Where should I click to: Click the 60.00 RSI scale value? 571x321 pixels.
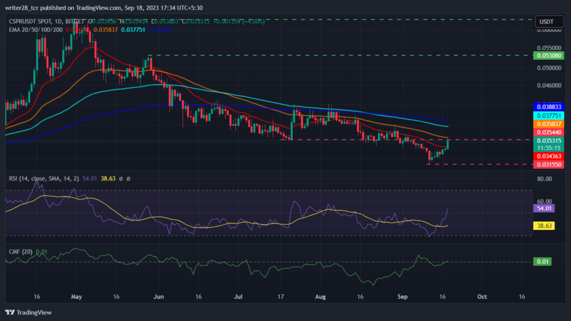coord(544,202)
